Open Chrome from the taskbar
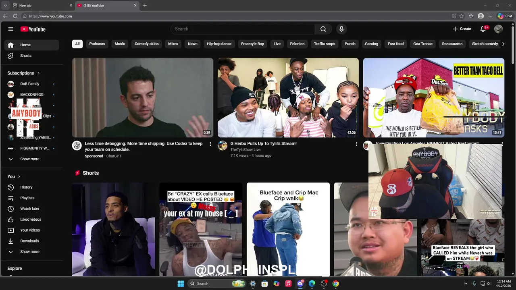This screenshot has height=290, width=516. pyautogui.click(x=335, y=284)
